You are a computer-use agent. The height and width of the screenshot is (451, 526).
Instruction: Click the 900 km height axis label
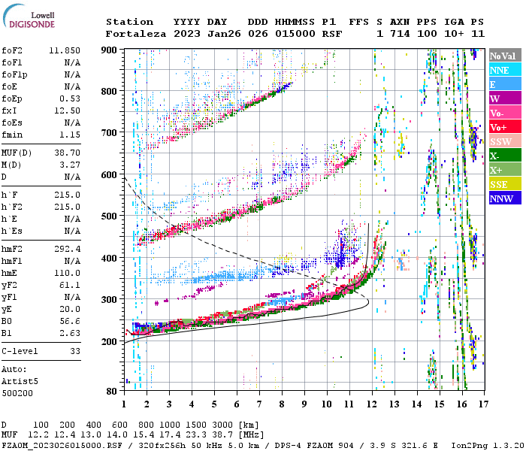click(x=109, y=50)
